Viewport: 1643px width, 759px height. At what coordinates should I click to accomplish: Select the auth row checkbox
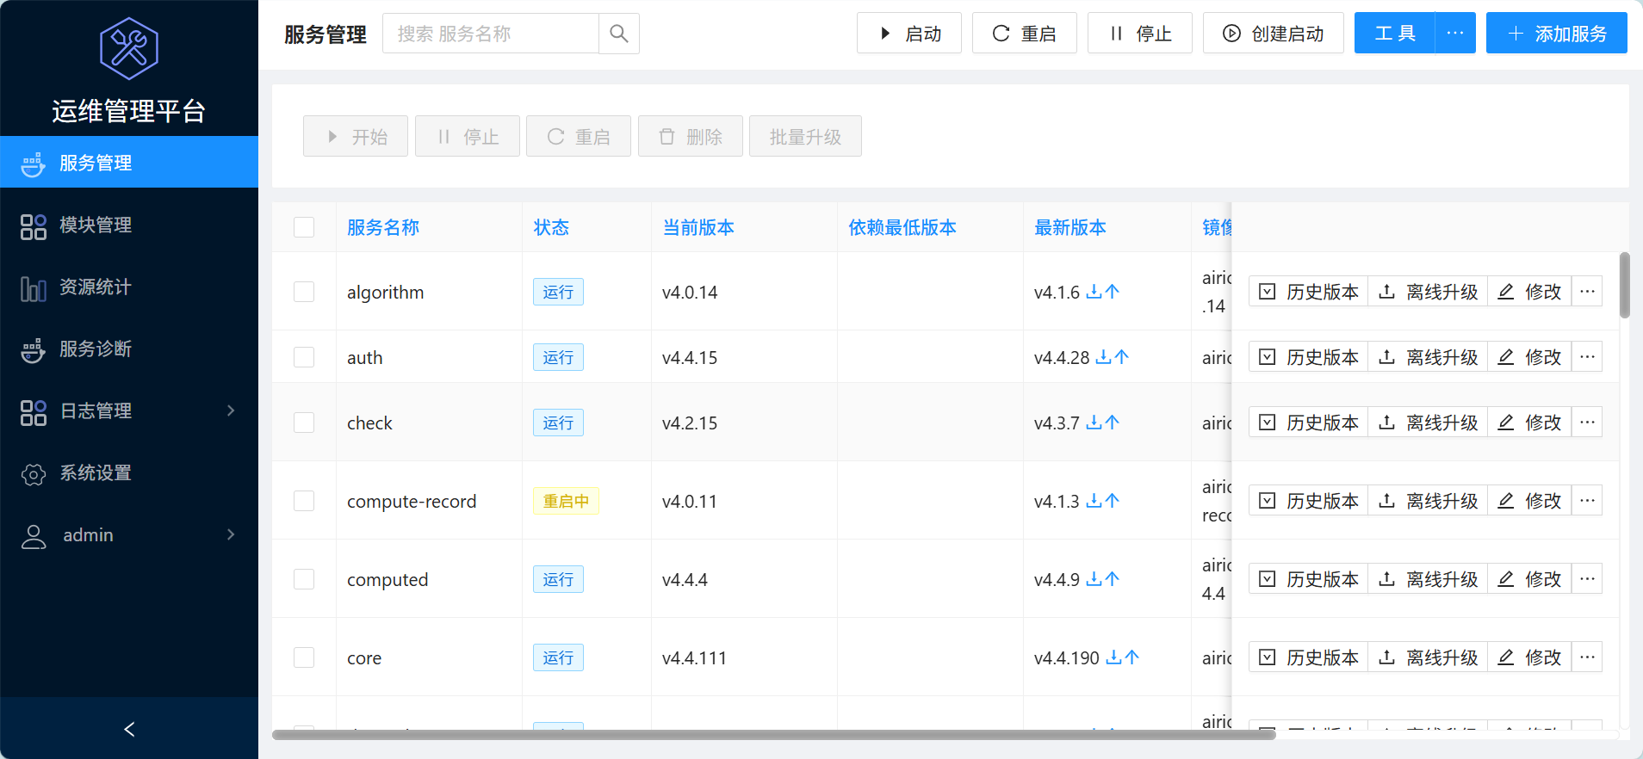point(304,357)
